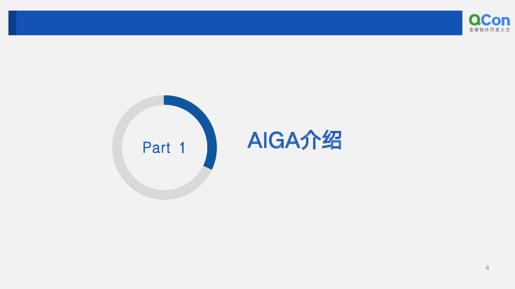Click the letter "G" in AIGA
The height and width of the screenshot is (289, 515).
tap(275, 140)
